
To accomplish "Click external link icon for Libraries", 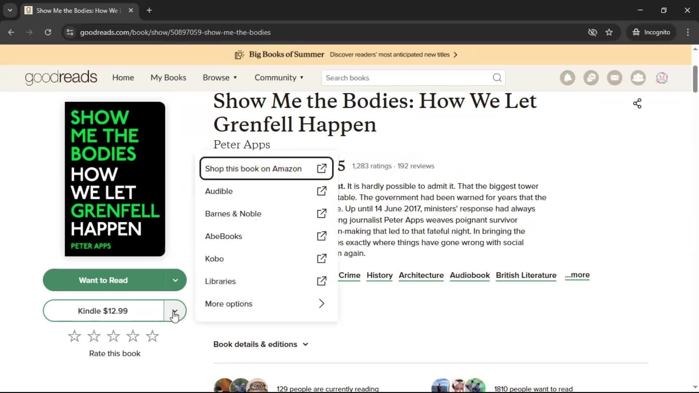I will pos(321,281).
